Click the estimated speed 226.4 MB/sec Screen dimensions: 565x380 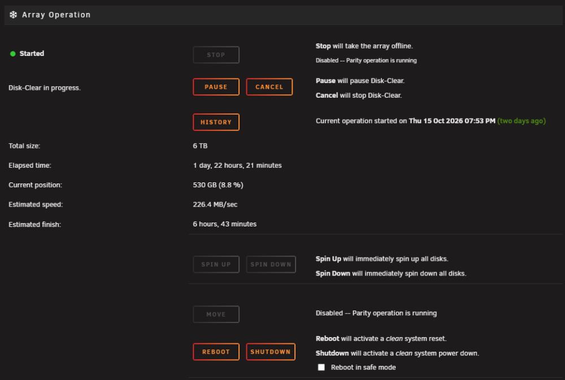coord(215,204)
